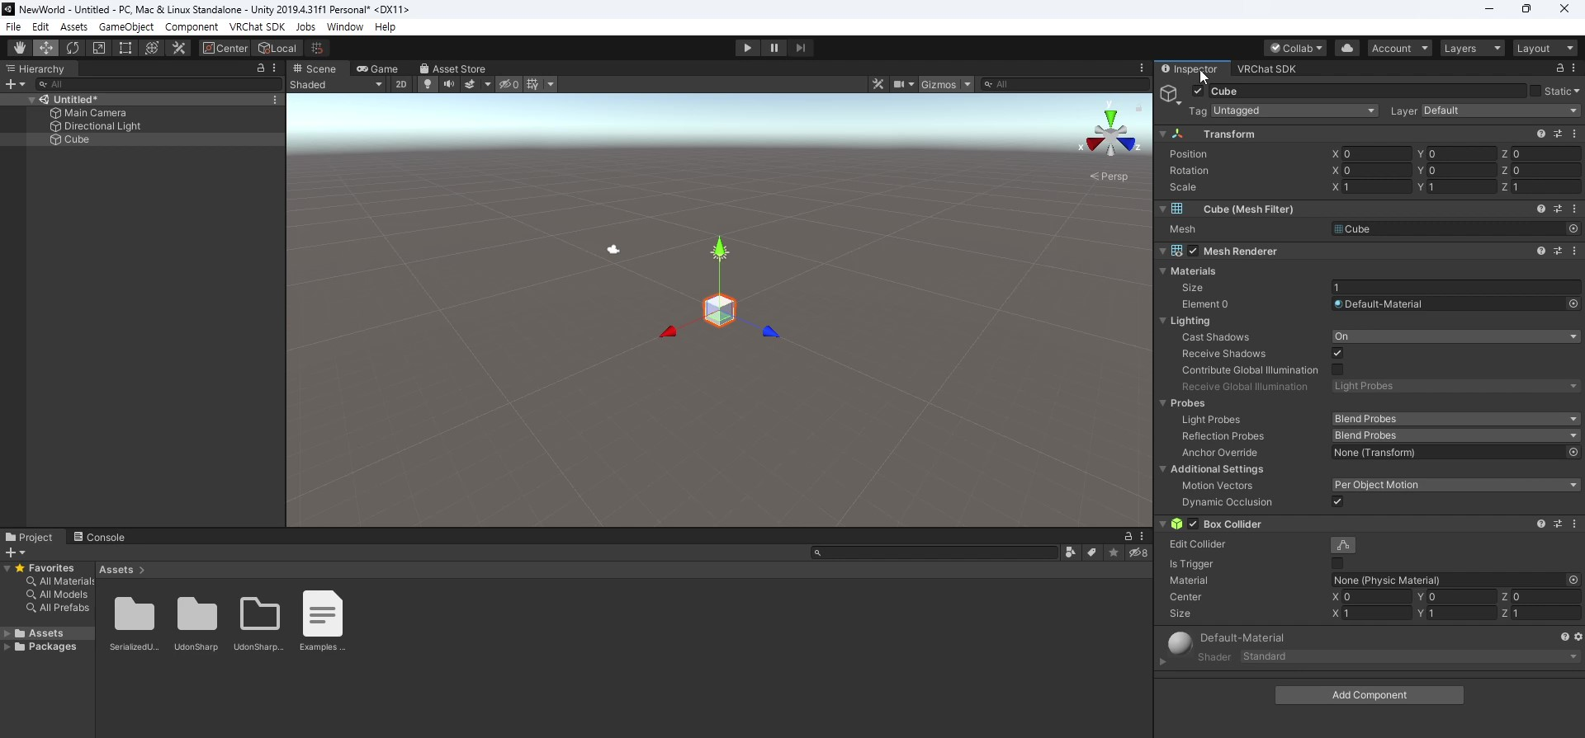Image resolution: width=1585 pixels, height=738 pixels.
Task: Select the Scale tool
Action: (99, 48)
